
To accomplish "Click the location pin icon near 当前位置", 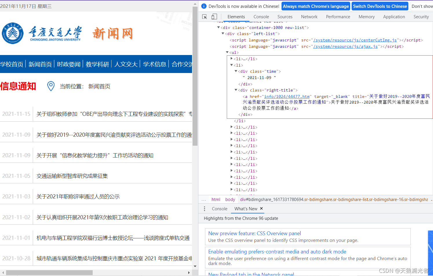I will (x=51, y=86).
